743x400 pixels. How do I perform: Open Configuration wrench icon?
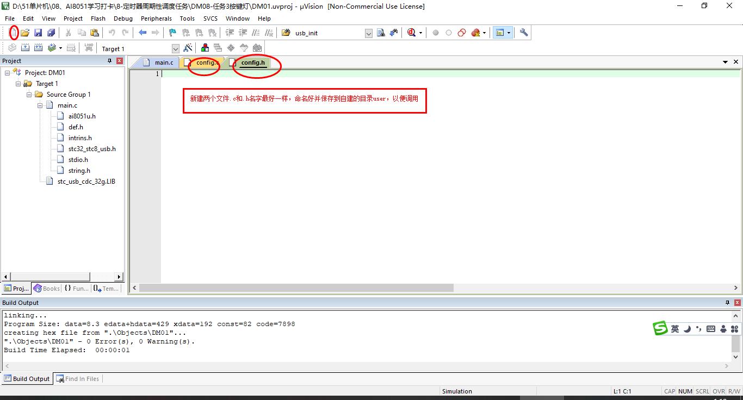524,33
